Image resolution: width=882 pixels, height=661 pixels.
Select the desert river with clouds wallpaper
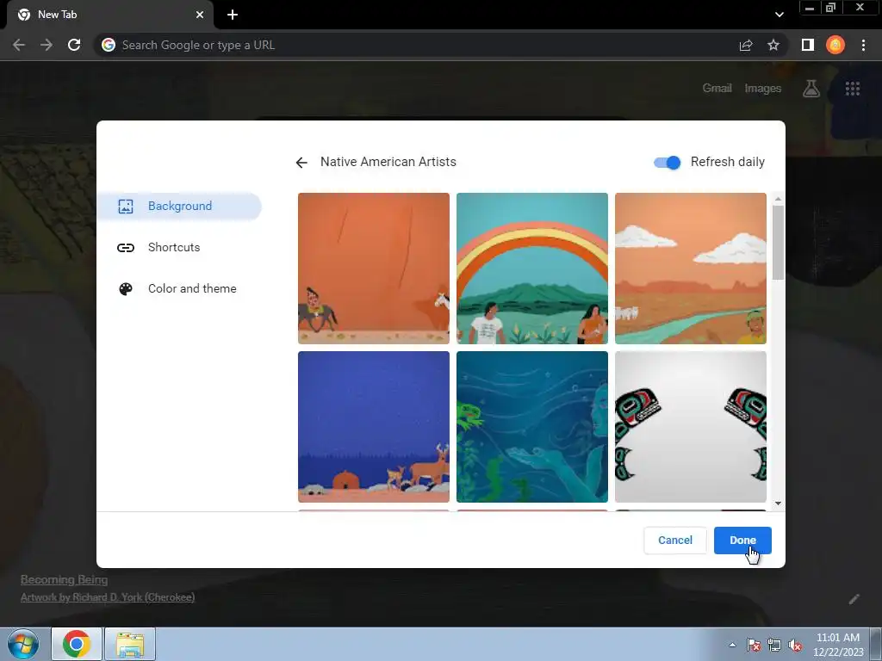click(x=691, y=269)
